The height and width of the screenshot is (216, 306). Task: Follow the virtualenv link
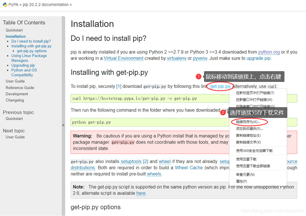pyautogui.click(x=177, y=58)
